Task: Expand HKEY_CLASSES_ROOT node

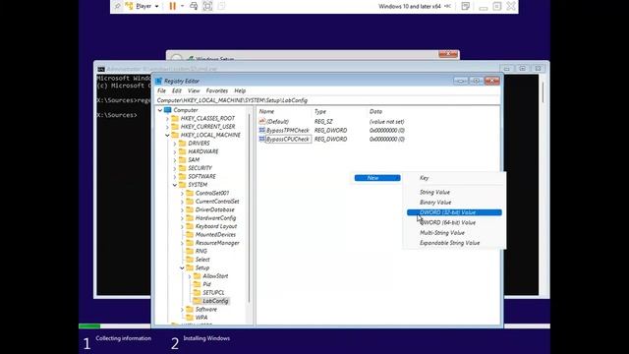Action: click(x=168, y=118)
